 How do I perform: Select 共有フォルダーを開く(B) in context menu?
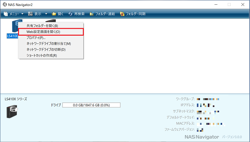(51, 26)
